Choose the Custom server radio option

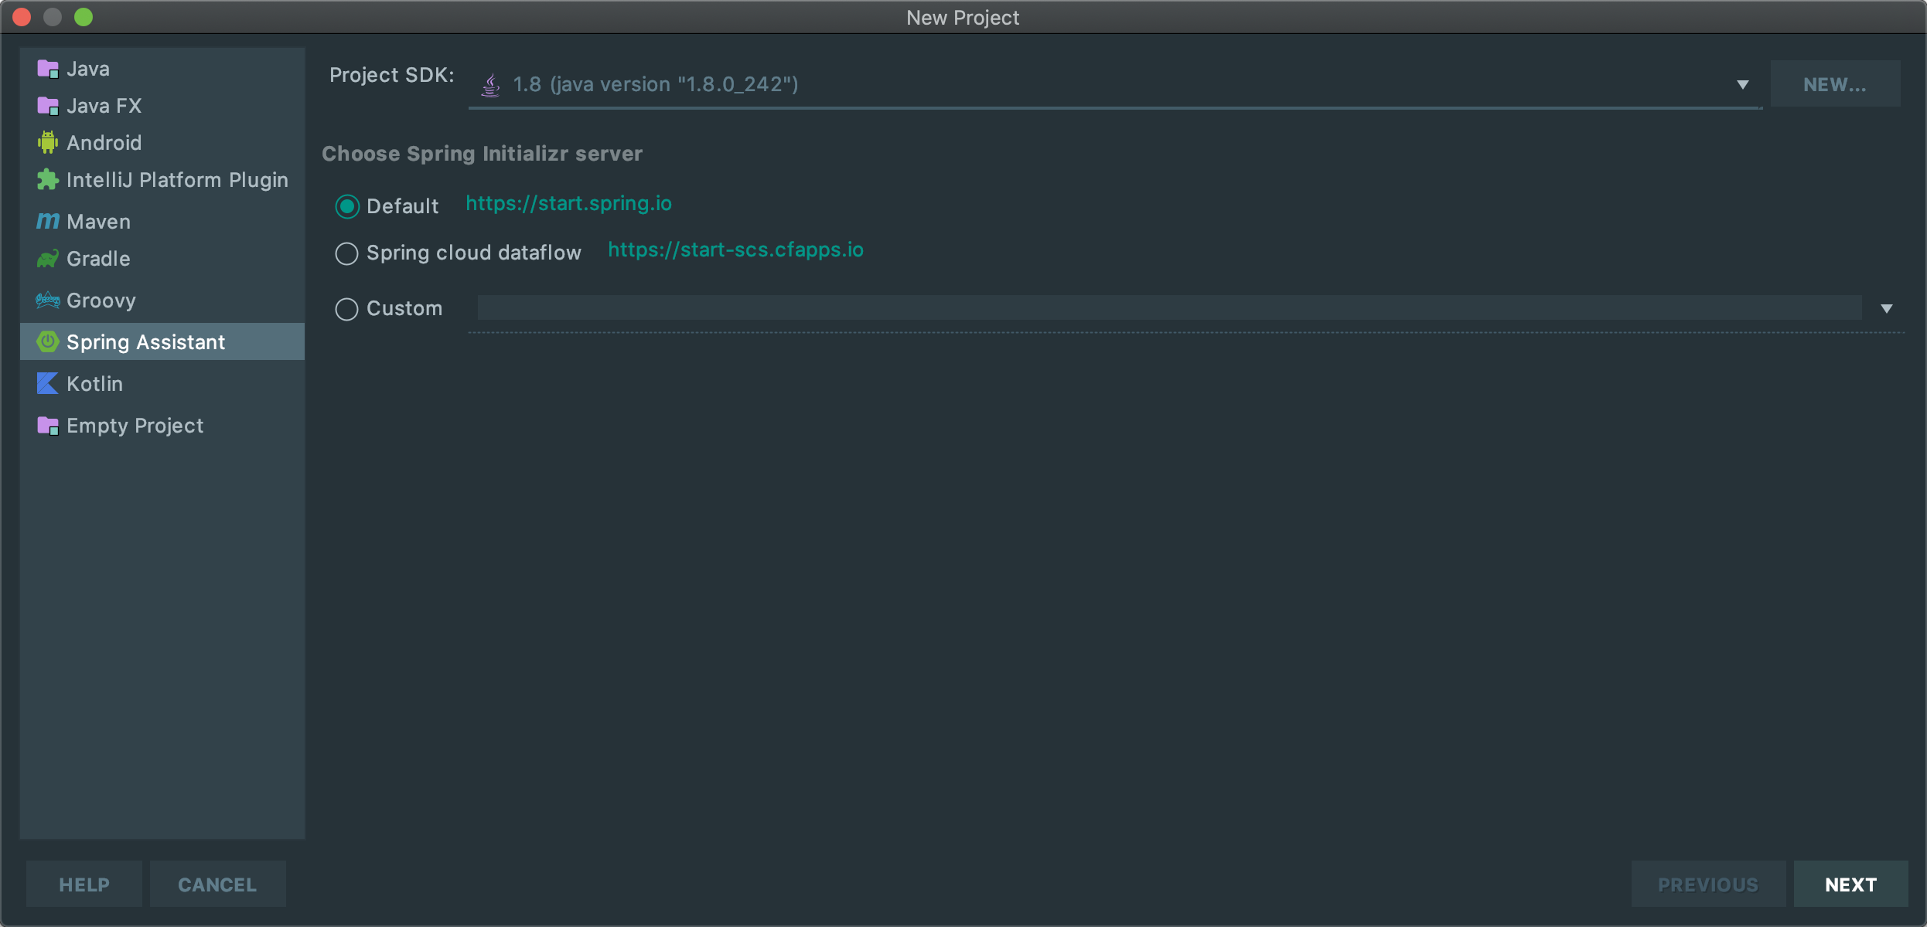tap(346, 309)
